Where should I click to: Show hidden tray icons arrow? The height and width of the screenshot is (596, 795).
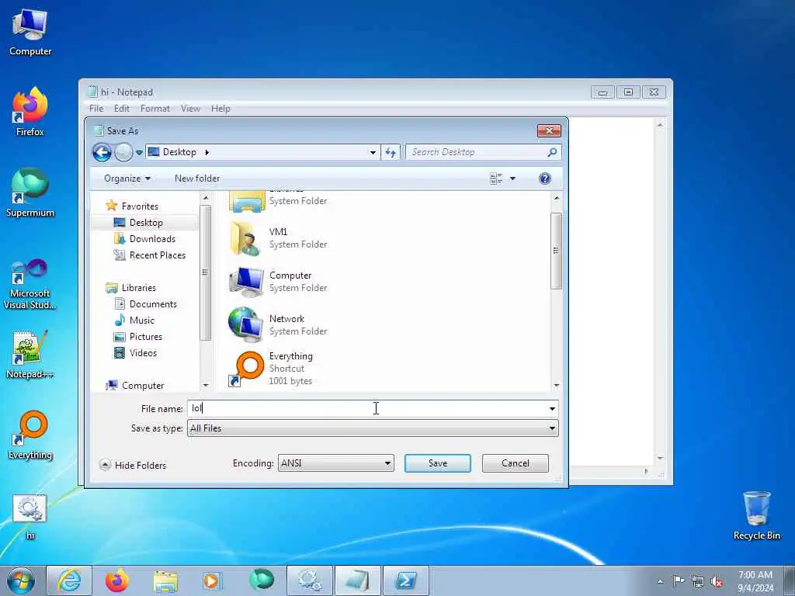click(x=660, y=581)
